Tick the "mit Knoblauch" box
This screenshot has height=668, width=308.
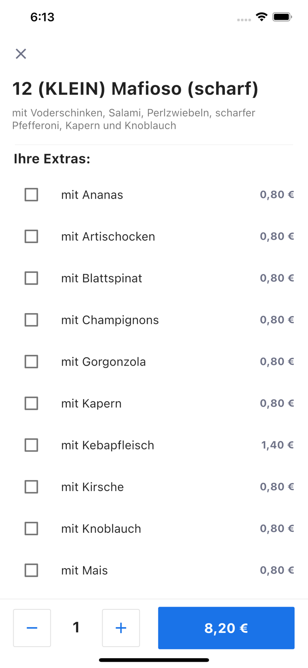[x=31, y=528]
